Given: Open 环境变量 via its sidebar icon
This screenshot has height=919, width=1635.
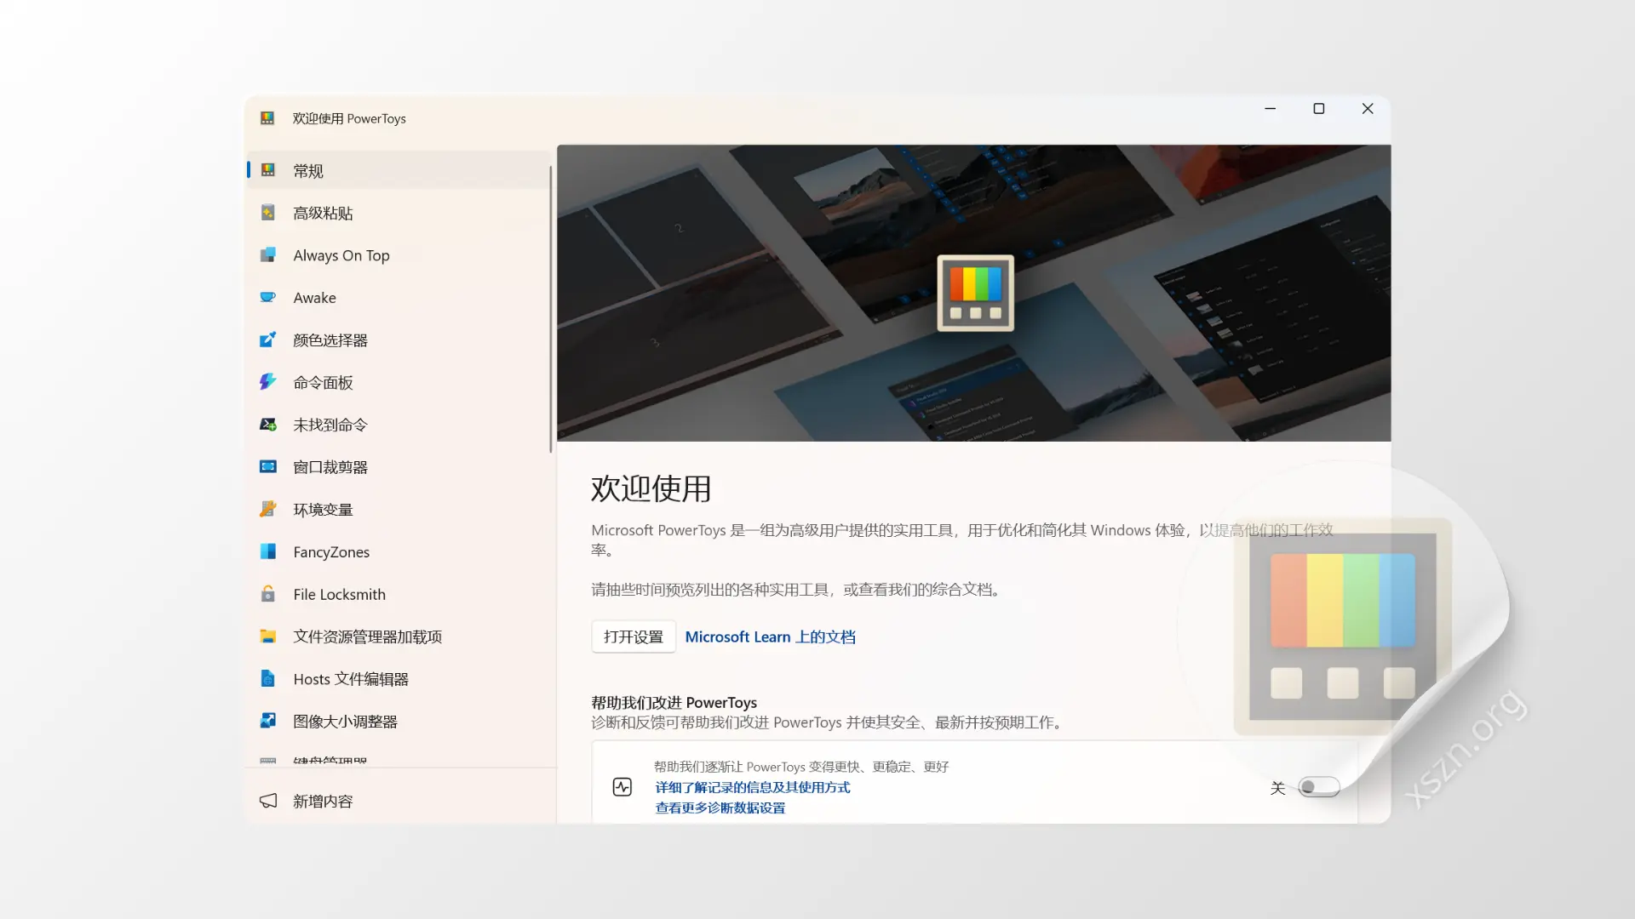Looking at the screenshot, I should pos(268,509).
